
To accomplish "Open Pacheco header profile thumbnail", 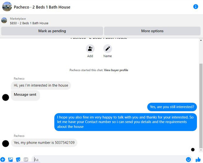I will tap(7, 7).
